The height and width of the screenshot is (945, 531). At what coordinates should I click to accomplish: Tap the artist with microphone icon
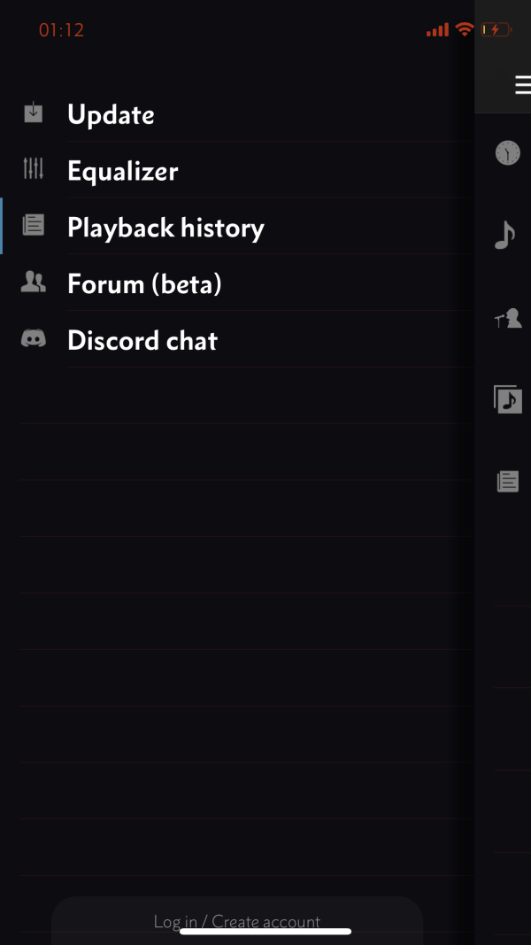pyautogui.click(x=507, y=319)
